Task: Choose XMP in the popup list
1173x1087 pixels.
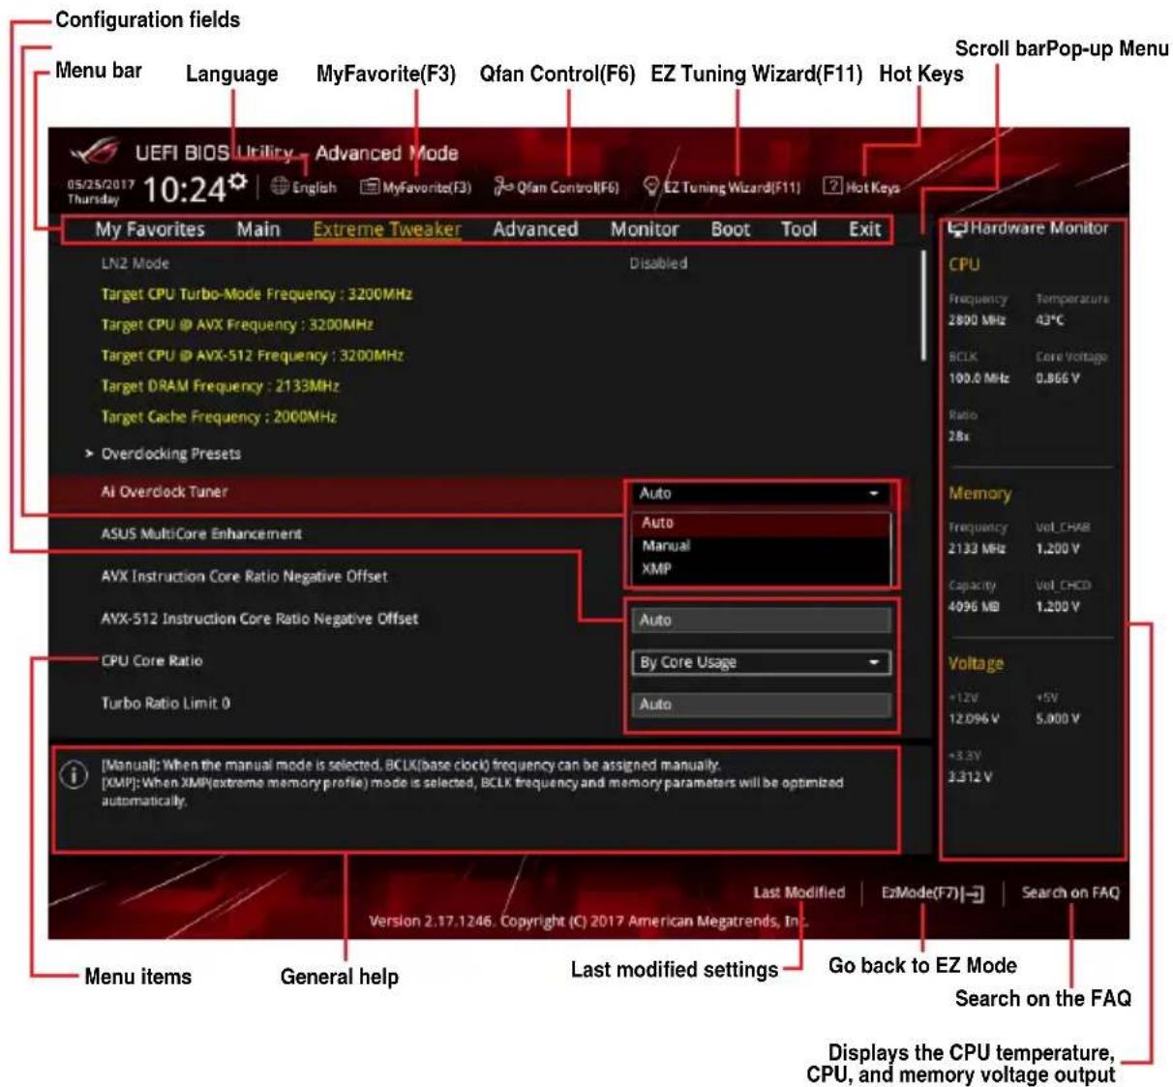Action: [761, 569]
